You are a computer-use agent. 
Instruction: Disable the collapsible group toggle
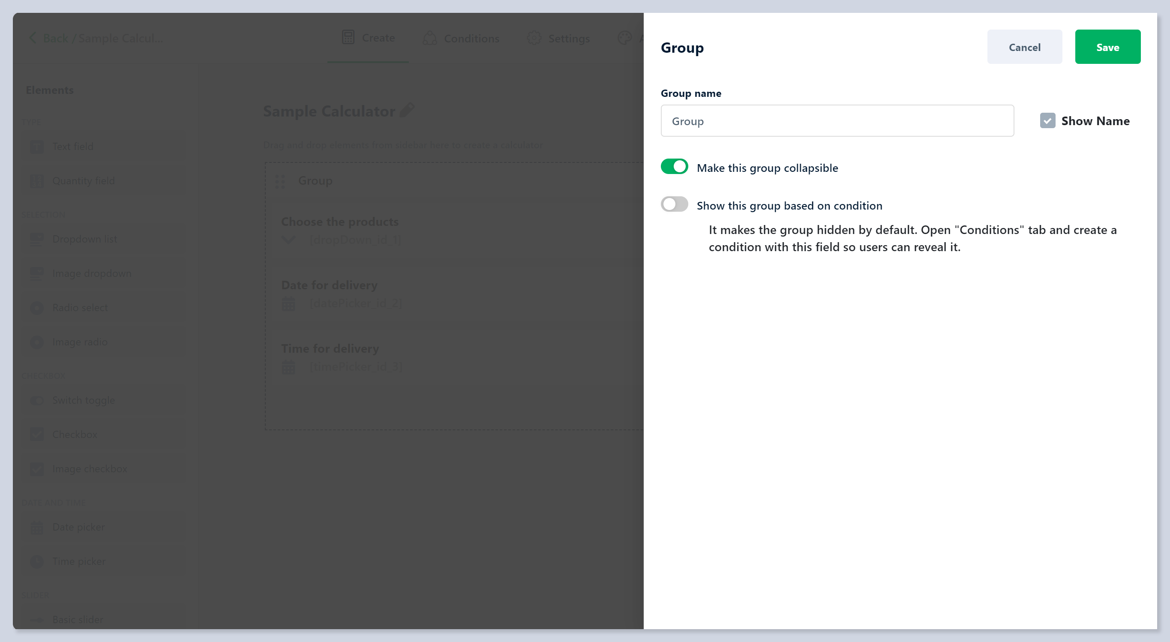[674, 167]
